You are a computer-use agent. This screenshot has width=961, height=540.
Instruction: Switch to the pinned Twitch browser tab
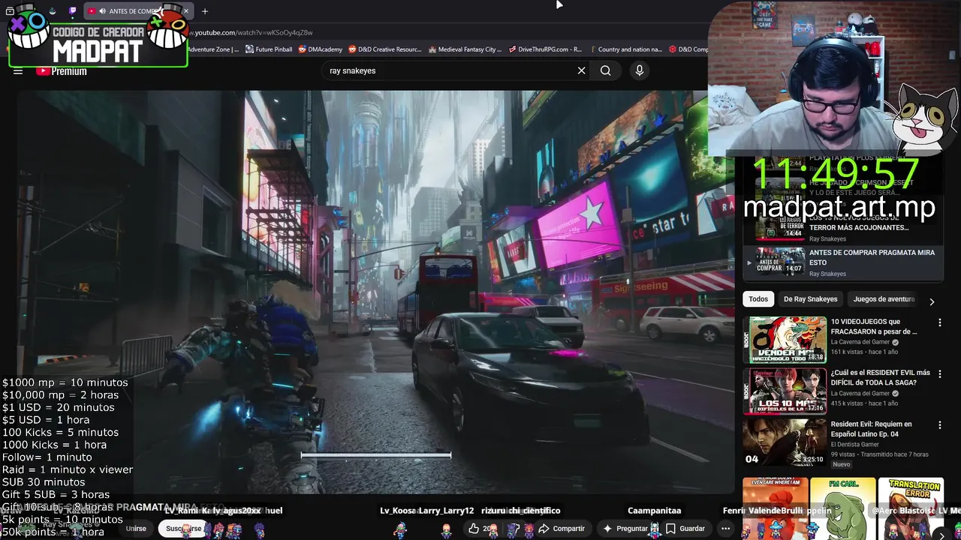pos(72,11)
